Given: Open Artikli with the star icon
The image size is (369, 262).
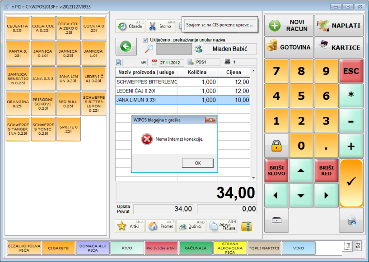Looking at the screenshot, I should [130, 226].
